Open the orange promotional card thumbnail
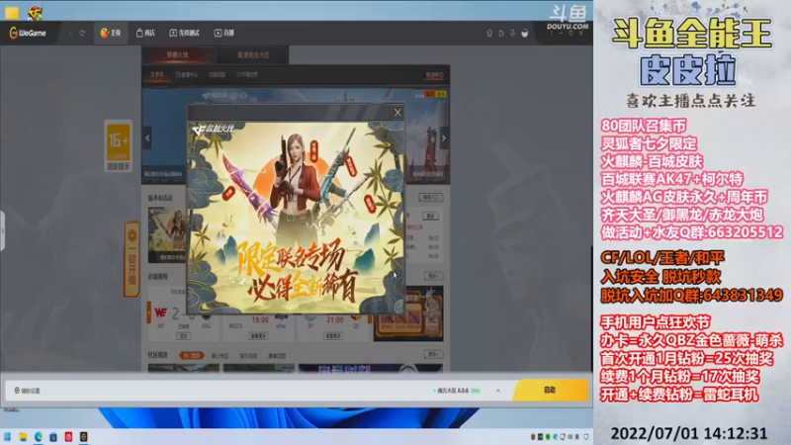 [408, 313]
